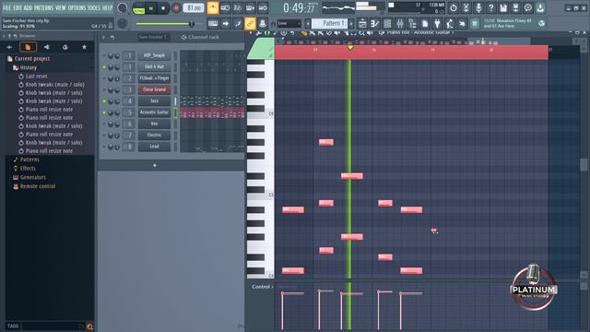Click the cut/scissors tool icon in toolbar
Screen dimensions: 590x332
[466, 8]
